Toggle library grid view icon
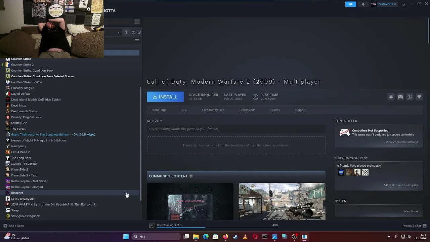The height and width of the screenshot is (242, 430). point(137,22)
